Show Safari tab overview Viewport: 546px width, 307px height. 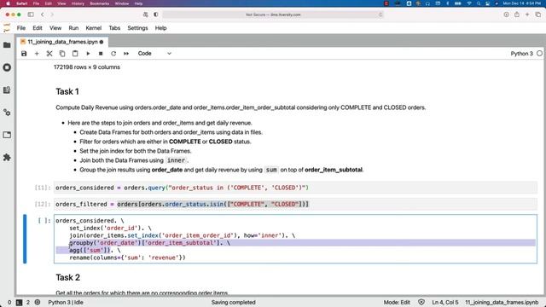point(538,14)
